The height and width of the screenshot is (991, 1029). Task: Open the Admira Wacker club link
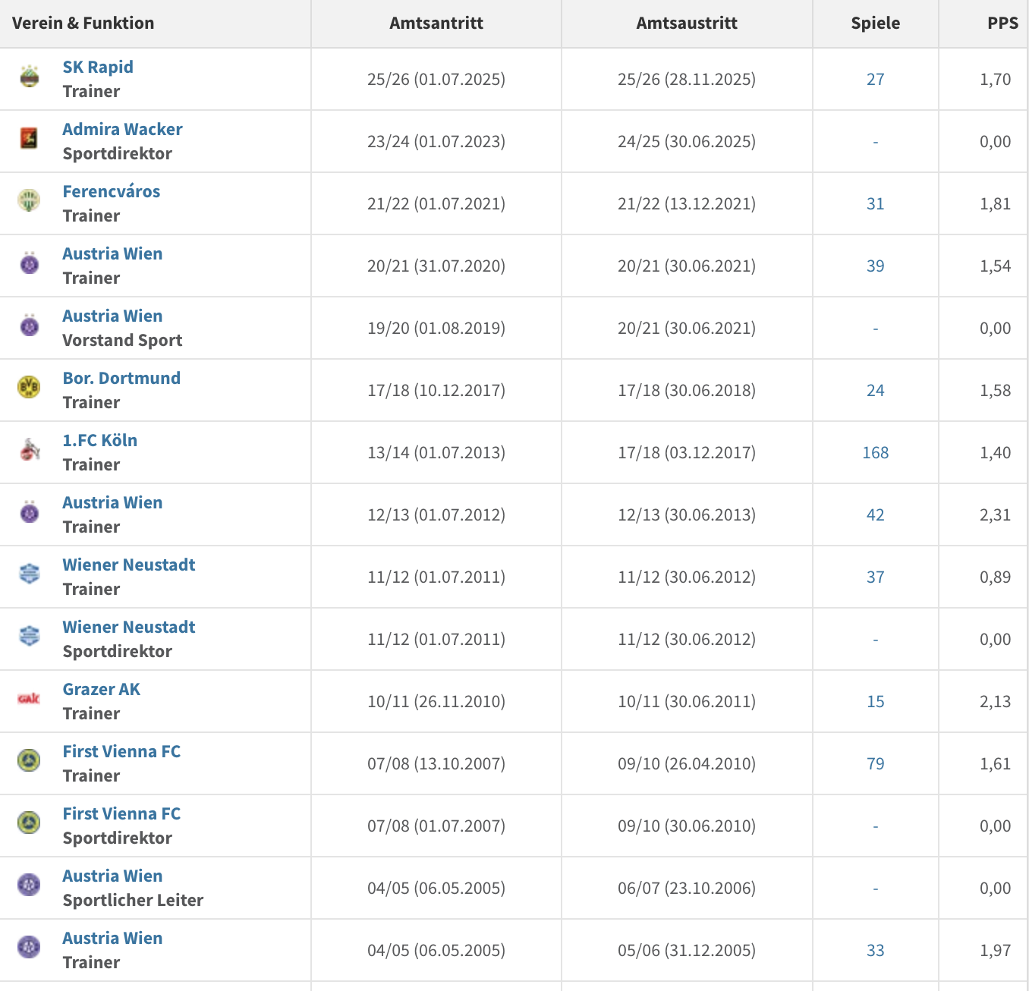pos(122,129)
